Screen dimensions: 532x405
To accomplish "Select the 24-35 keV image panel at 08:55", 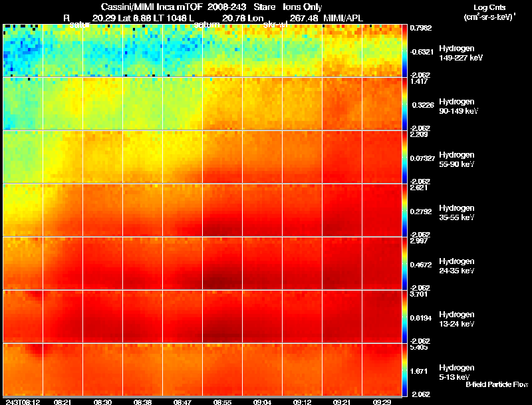I will (222, 263).
